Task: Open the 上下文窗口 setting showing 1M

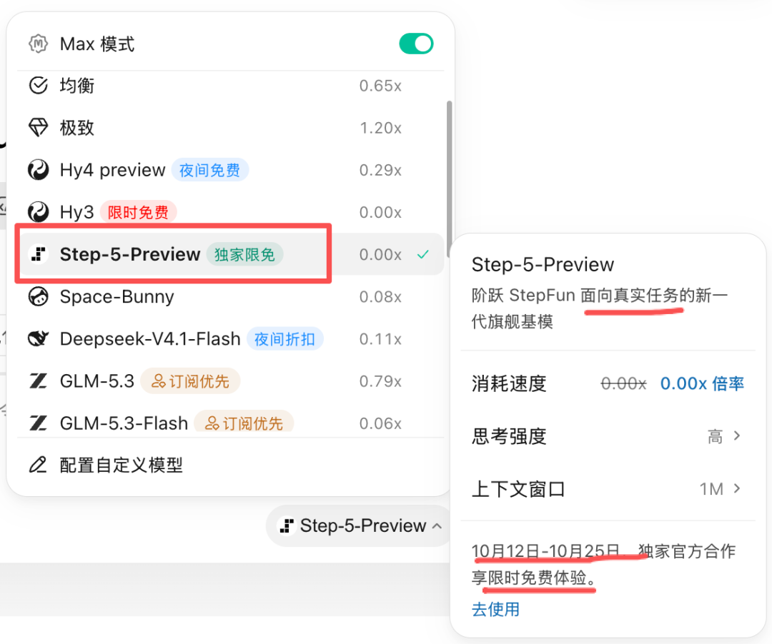Action: (x=608, y=488)
